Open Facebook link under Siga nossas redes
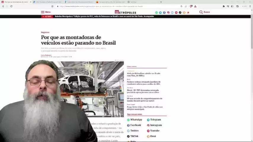 (x=135, y=125)
